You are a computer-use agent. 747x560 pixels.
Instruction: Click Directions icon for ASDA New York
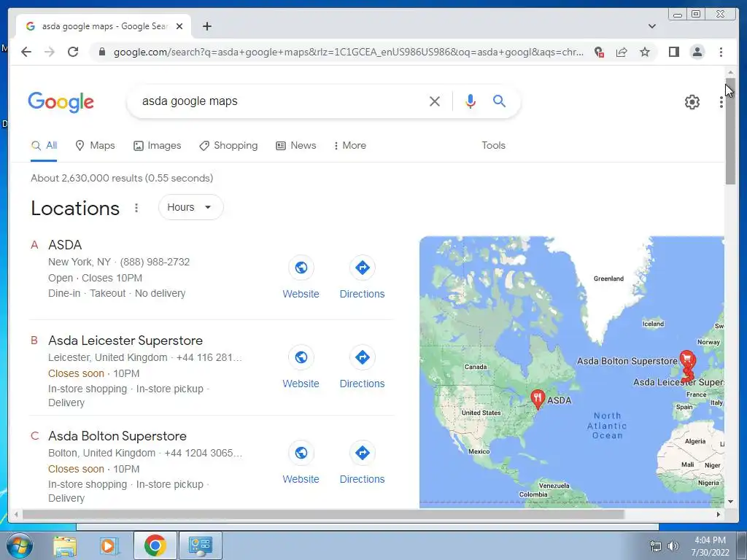pos(362,268)
